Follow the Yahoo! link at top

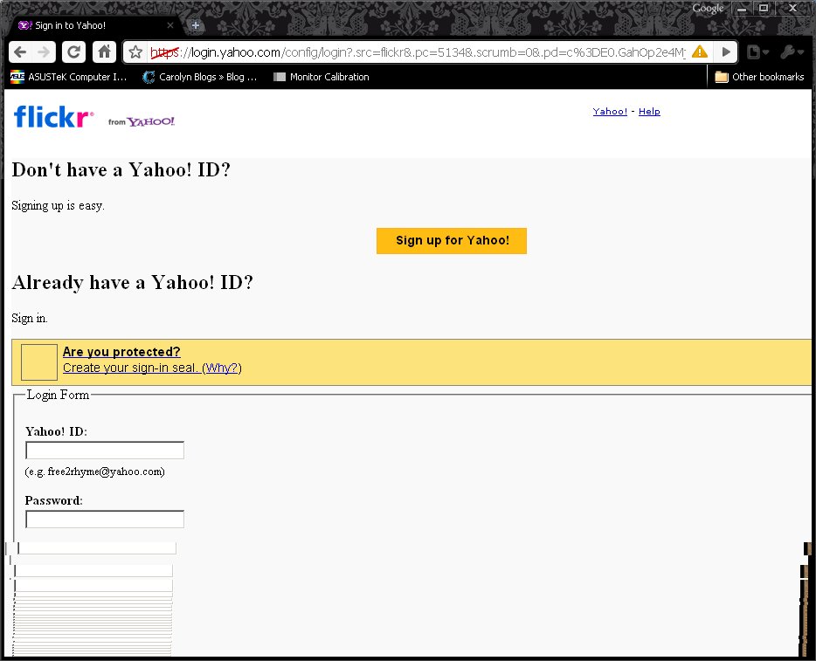coord(610,111)
